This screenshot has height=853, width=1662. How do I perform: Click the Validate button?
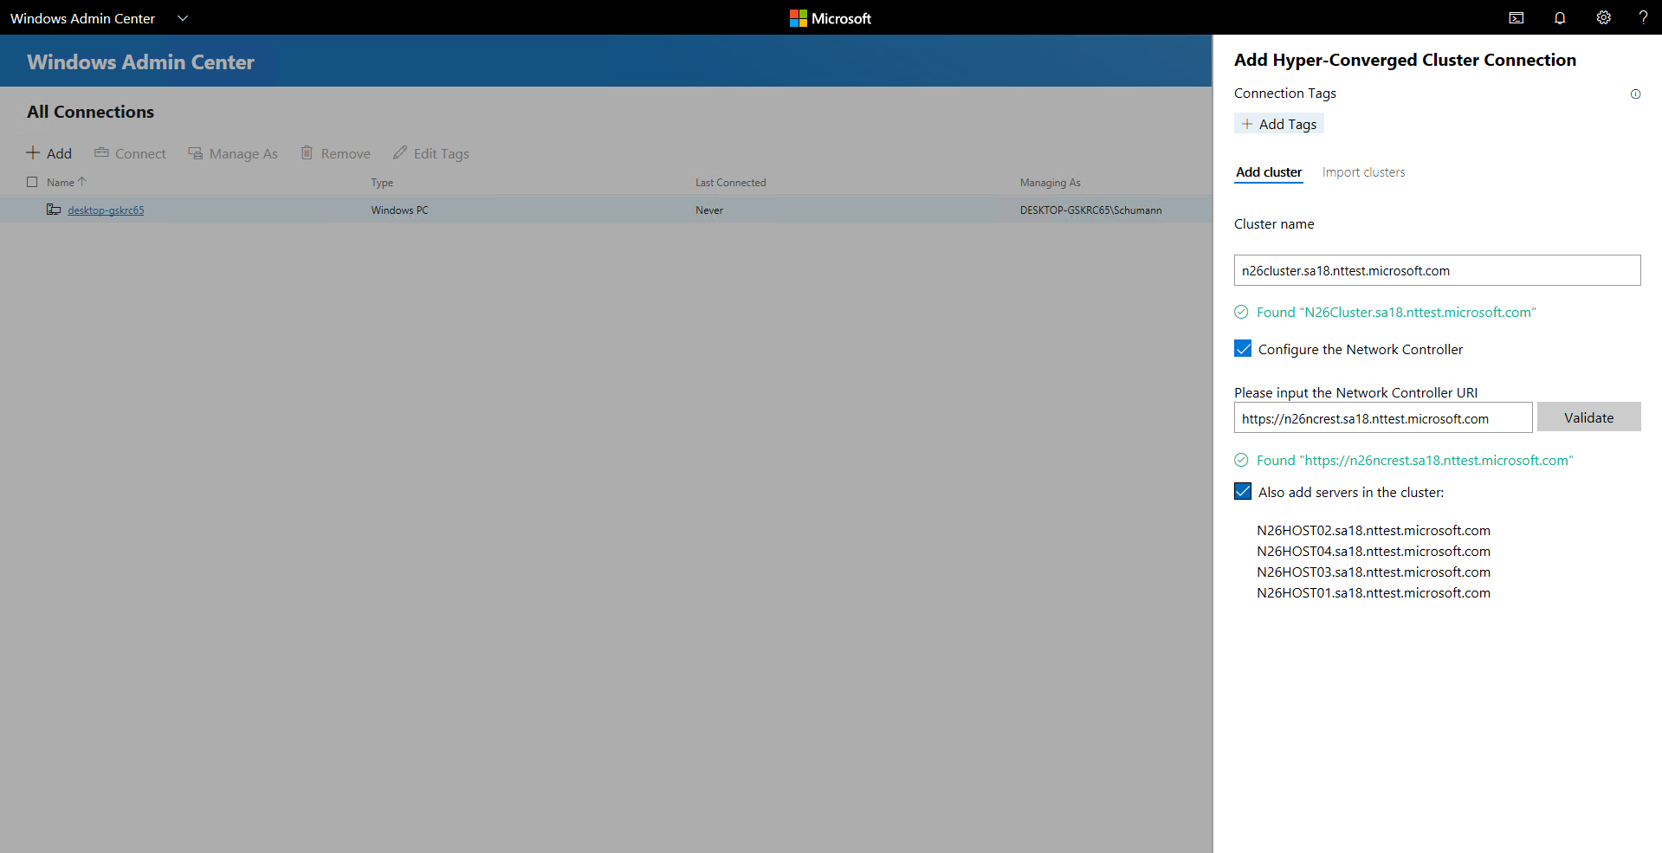coord(1588,417)
